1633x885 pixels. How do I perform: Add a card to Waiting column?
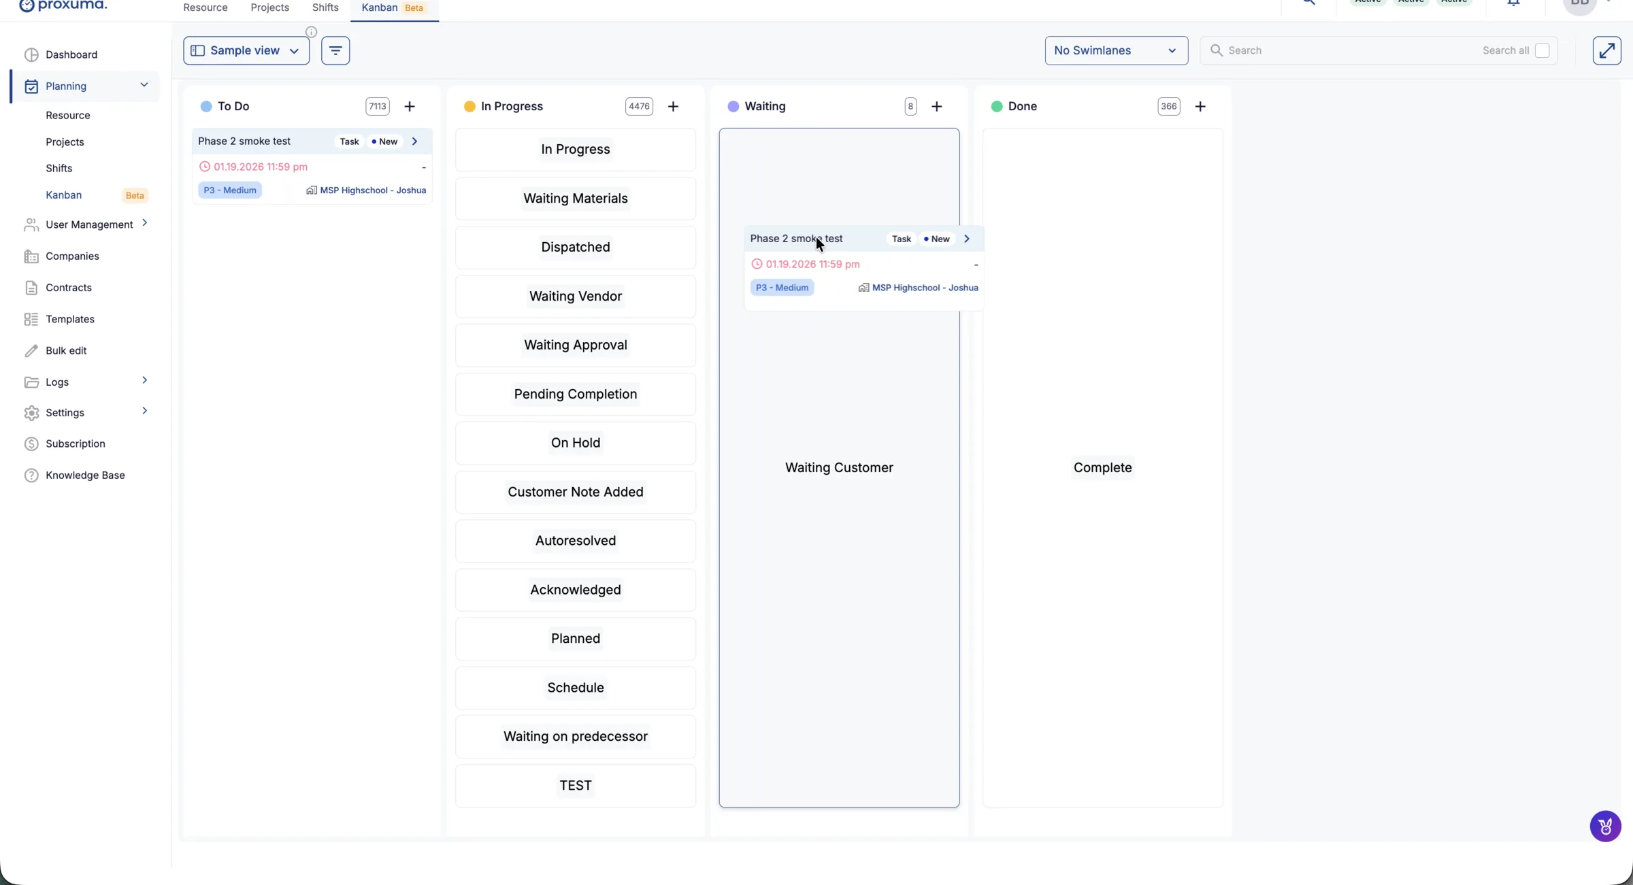point(937,106)
